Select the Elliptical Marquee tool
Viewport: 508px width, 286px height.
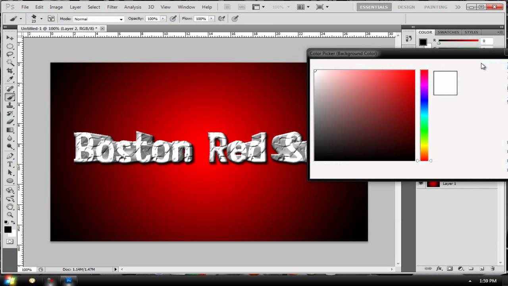pos(10,46)
